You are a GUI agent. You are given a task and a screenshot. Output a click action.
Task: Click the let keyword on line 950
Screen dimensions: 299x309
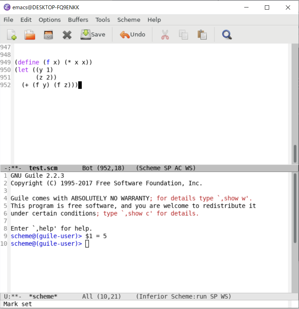[23, 70]
